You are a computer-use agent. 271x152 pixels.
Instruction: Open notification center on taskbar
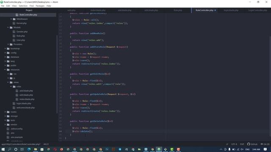pos(265,149)
